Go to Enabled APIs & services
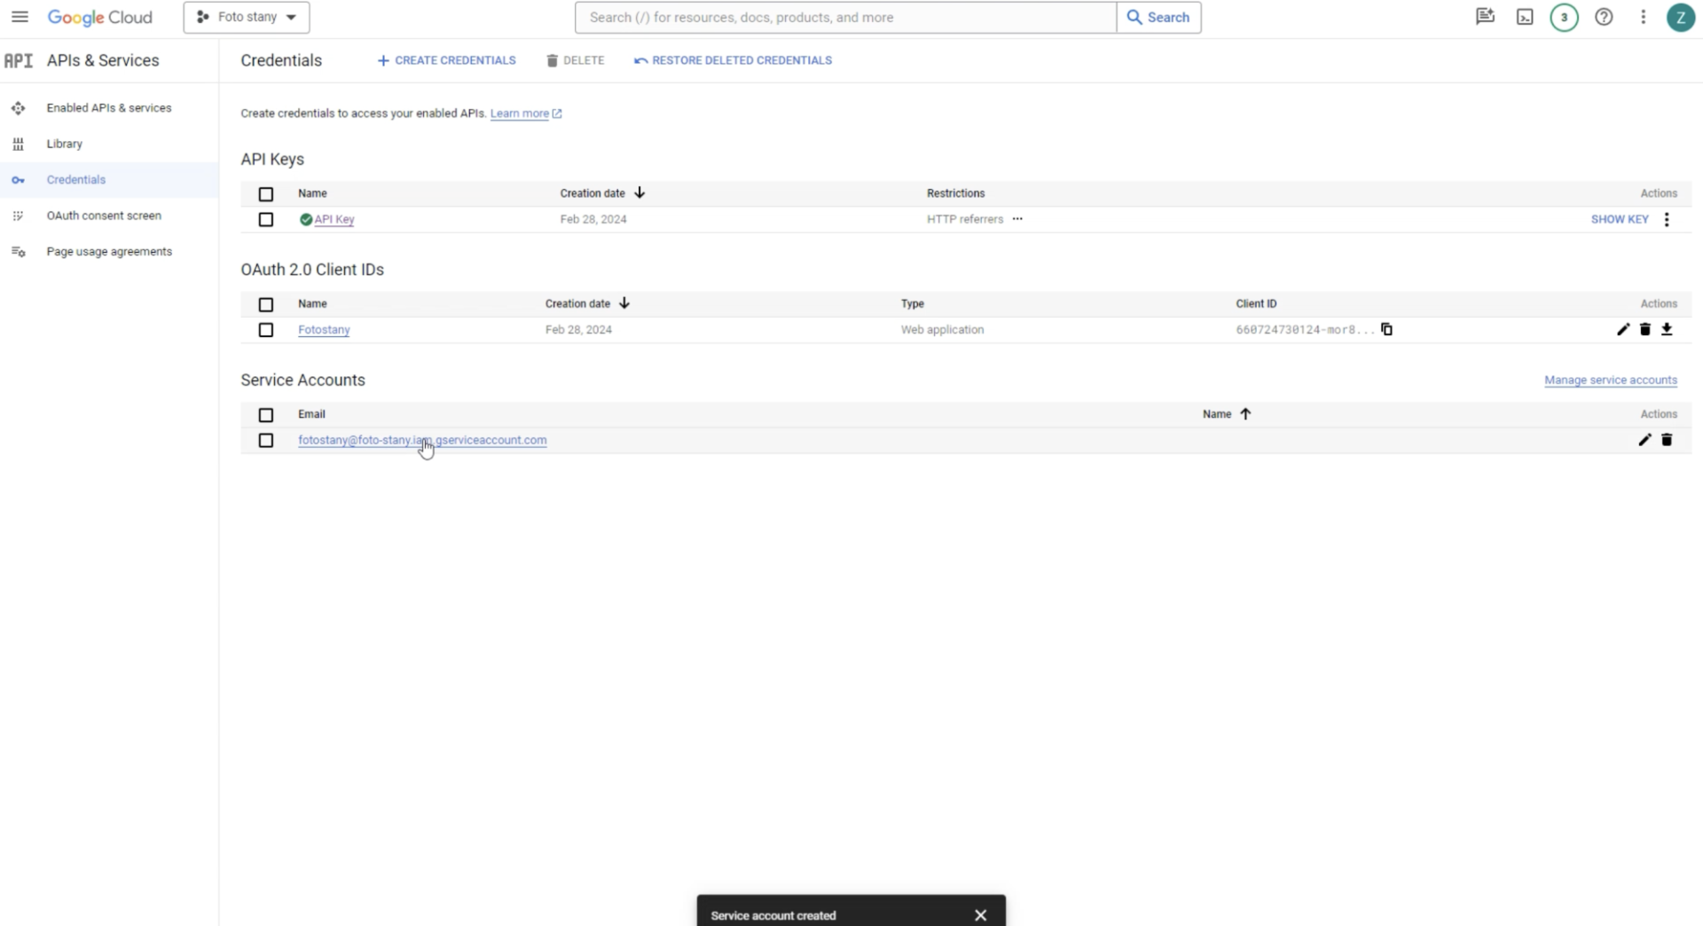 [x=109, y=108]
